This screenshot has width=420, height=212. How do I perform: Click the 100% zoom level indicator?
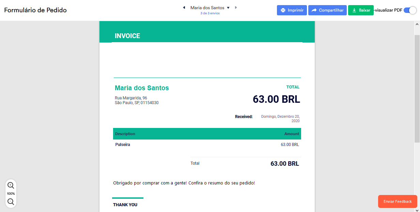[11, 194]
